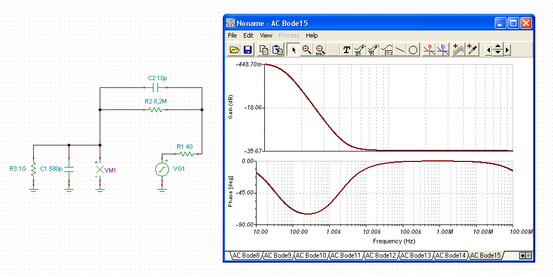Open the File menu

(x=232, y=35)
